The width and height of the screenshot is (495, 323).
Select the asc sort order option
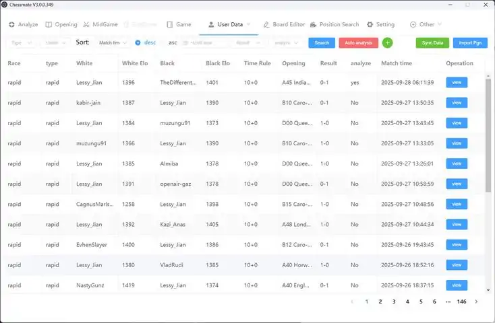[x=173, y=42]
